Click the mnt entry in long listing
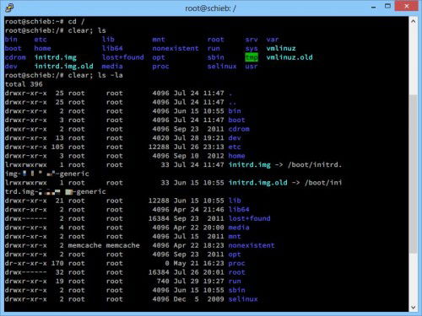Image resolution: width=422 pixels, height=316 pixels. [235, 237]
